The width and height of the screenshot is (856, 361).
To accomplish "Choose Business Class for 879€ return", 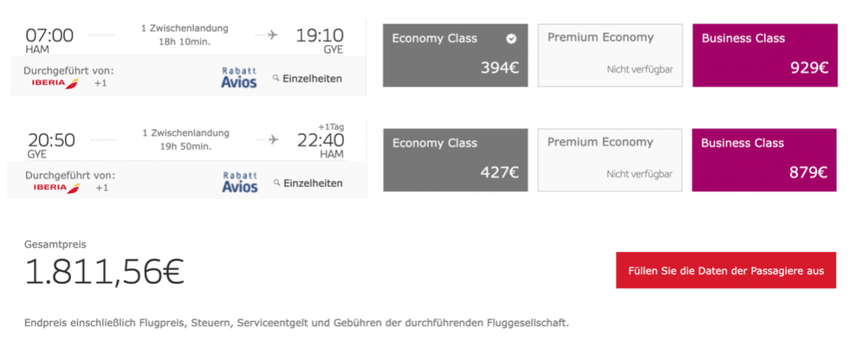I will (x=764, y=159).
